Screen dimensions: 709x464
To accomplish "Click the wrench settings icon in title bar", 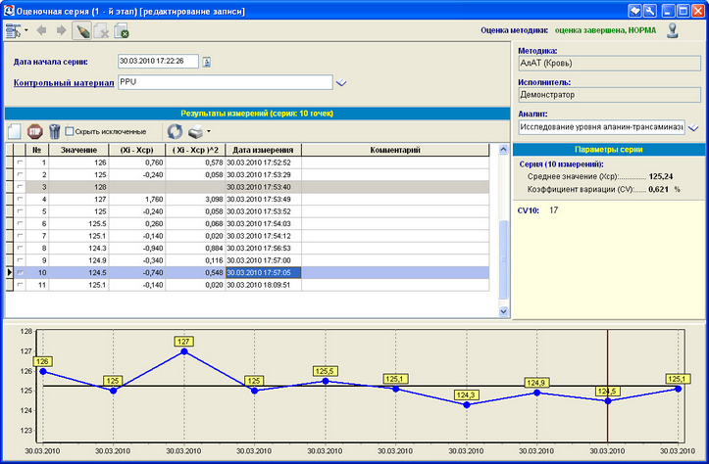I will tap(650, 10).
